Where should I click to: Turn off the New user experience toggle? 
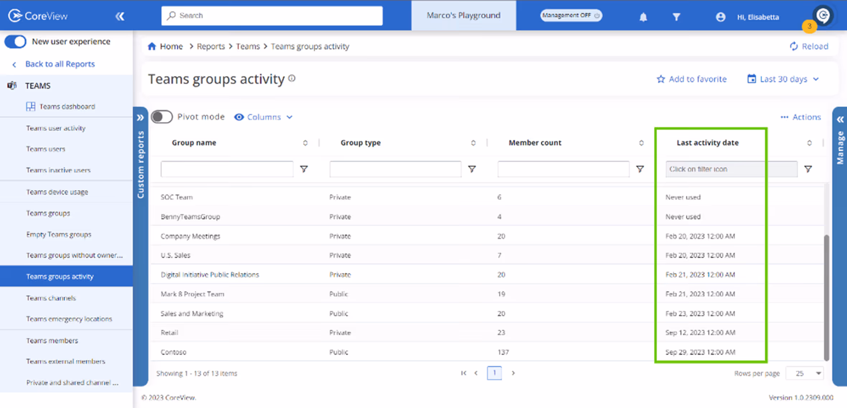15,41
